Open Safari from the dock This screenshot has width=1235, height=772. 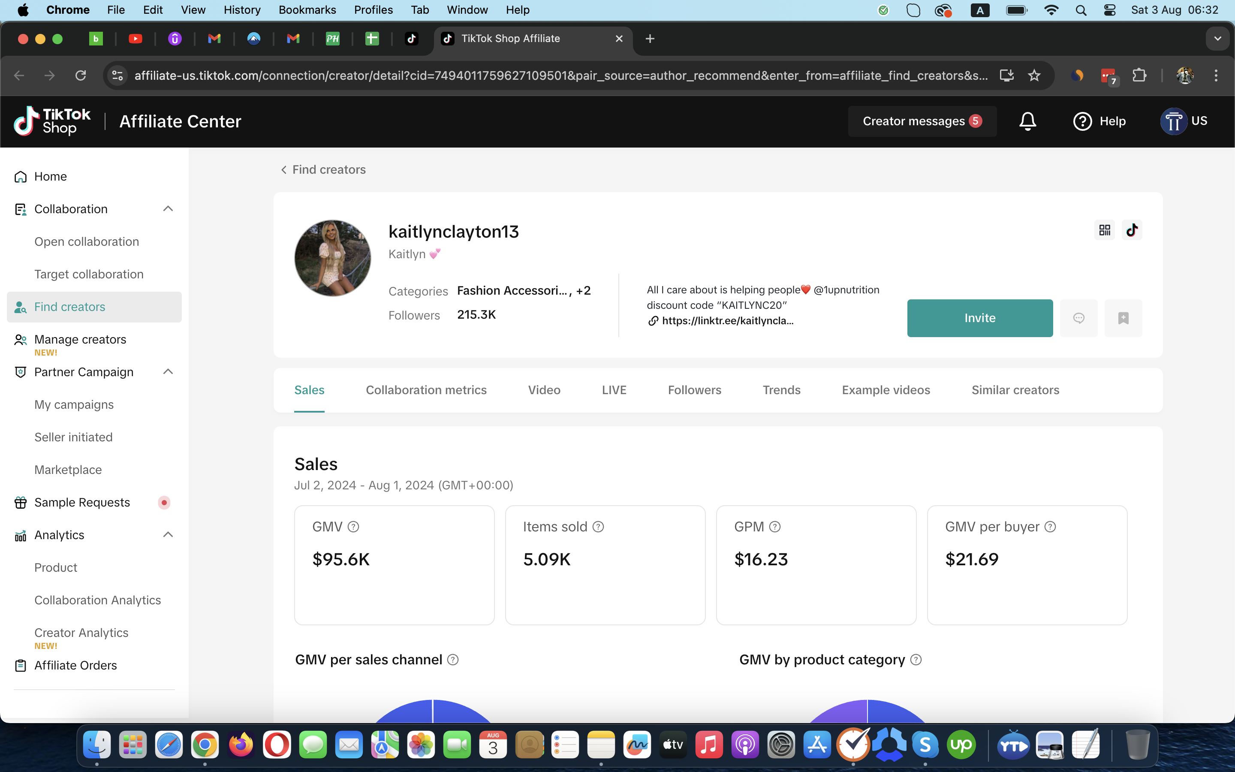(x=169, y=745)
